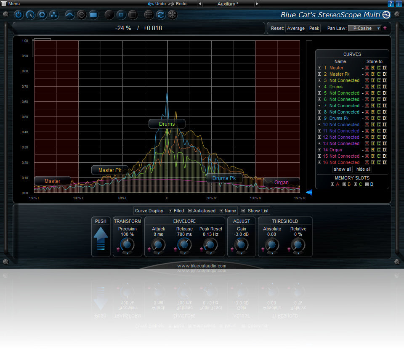Viewport: 404px width, 349px height.
Task: Click the Blue Cat logo icon
Action: pos(387,15)
